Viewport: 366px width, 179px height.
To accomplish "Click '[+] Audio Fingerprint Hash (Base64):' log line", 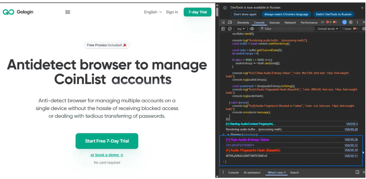I will (x=253, y=150).
